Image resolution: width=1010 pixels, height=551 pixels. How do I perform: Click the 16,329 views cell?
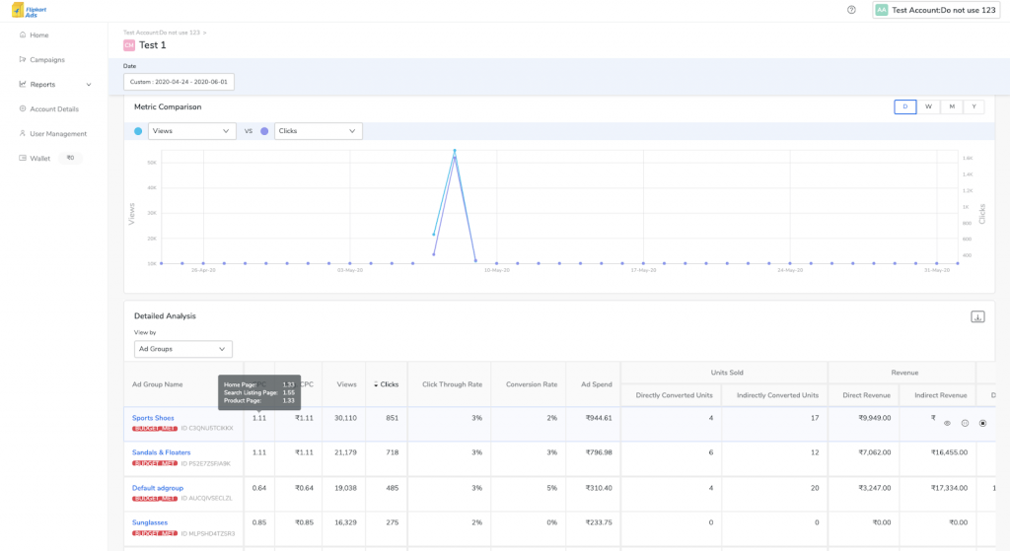click(345, 522)
